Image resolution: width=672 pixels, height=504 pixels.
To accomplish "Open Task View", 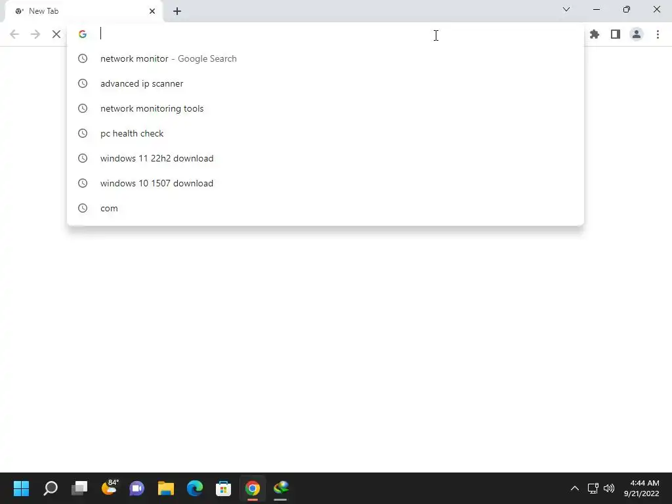I will [79, 488].
